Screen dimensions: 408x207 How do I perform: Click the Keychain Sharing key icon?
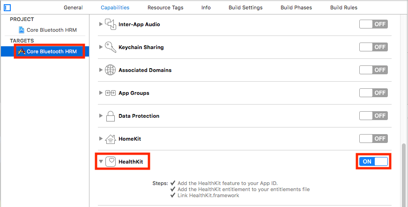(110, 47)
